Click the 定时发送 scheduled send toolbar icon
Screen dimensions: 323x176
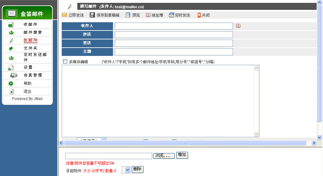point(172,15)
